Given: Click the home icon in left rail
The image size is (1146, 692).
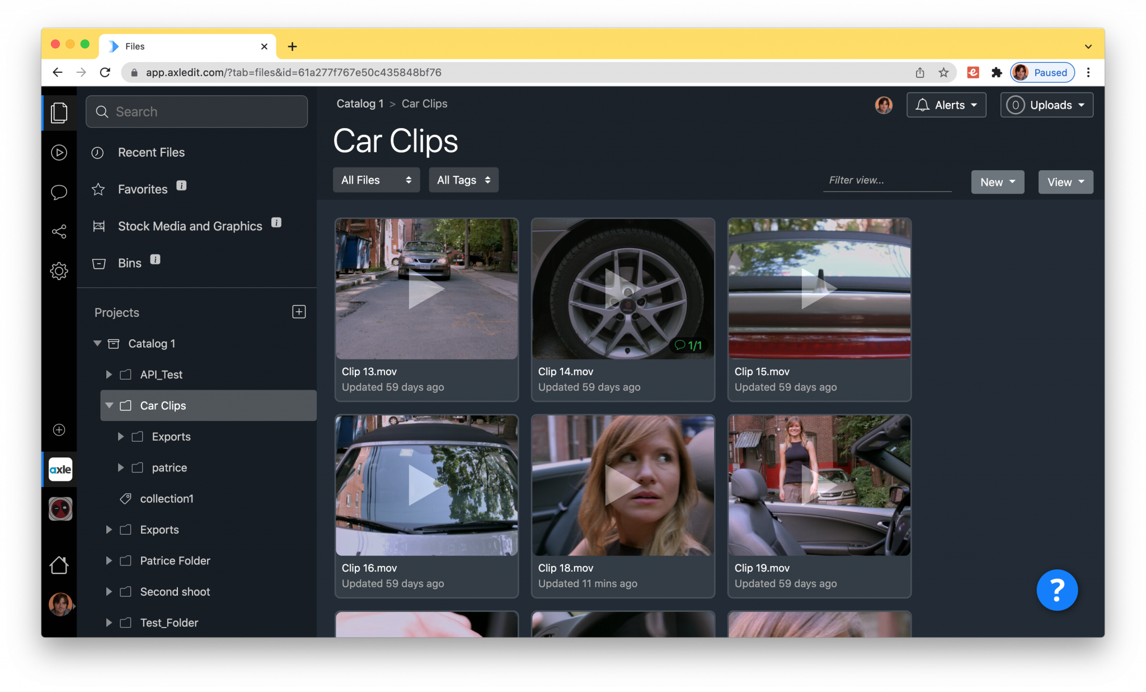Looking at the screenshot, I should coord(59,565).
